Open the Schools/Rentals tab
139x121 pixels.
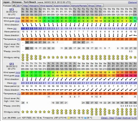[x=79, y=6]
